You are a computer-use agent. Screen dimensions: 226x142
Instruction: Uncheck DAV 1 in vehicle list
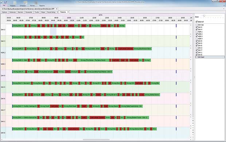[196, 52]
